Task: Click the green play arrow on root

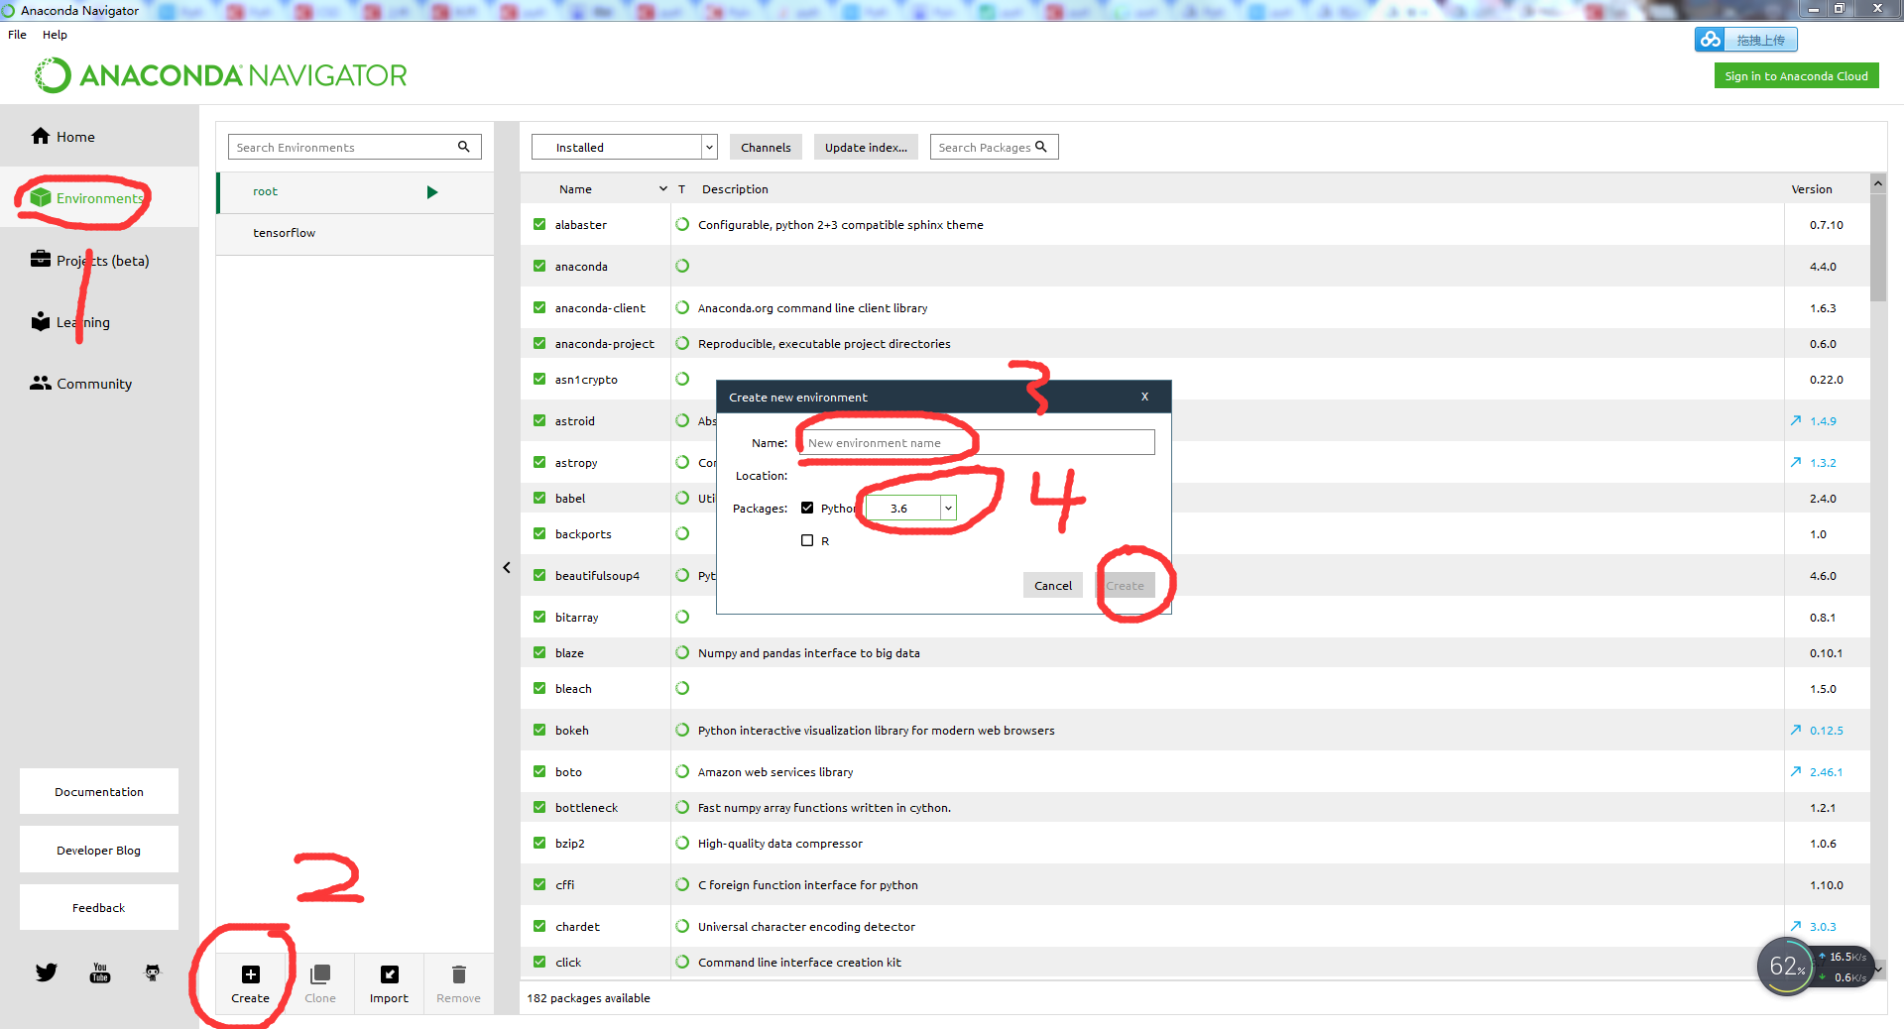Action: [x=432, y=192]
